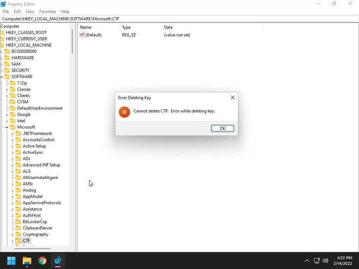This screenshot has width=359, height=269.
Task: Open the Favorites menu
Action: tap(47, 12)
